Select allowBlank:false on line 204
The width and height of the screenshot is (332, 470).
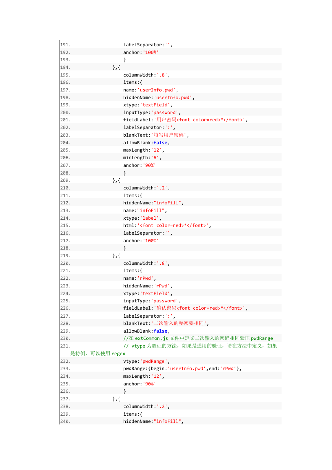pyautogui.click(x=147, y=143)
